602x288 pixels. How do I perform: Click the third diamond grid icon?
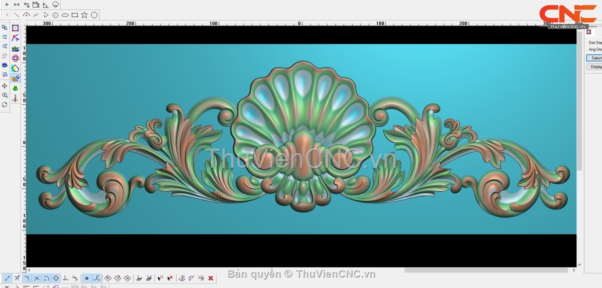127,278
